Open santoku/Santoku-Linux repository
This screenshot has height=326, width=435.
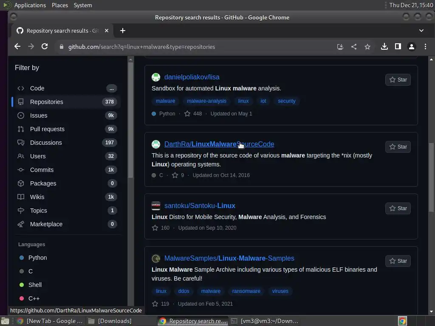click(x=200, y=206)
